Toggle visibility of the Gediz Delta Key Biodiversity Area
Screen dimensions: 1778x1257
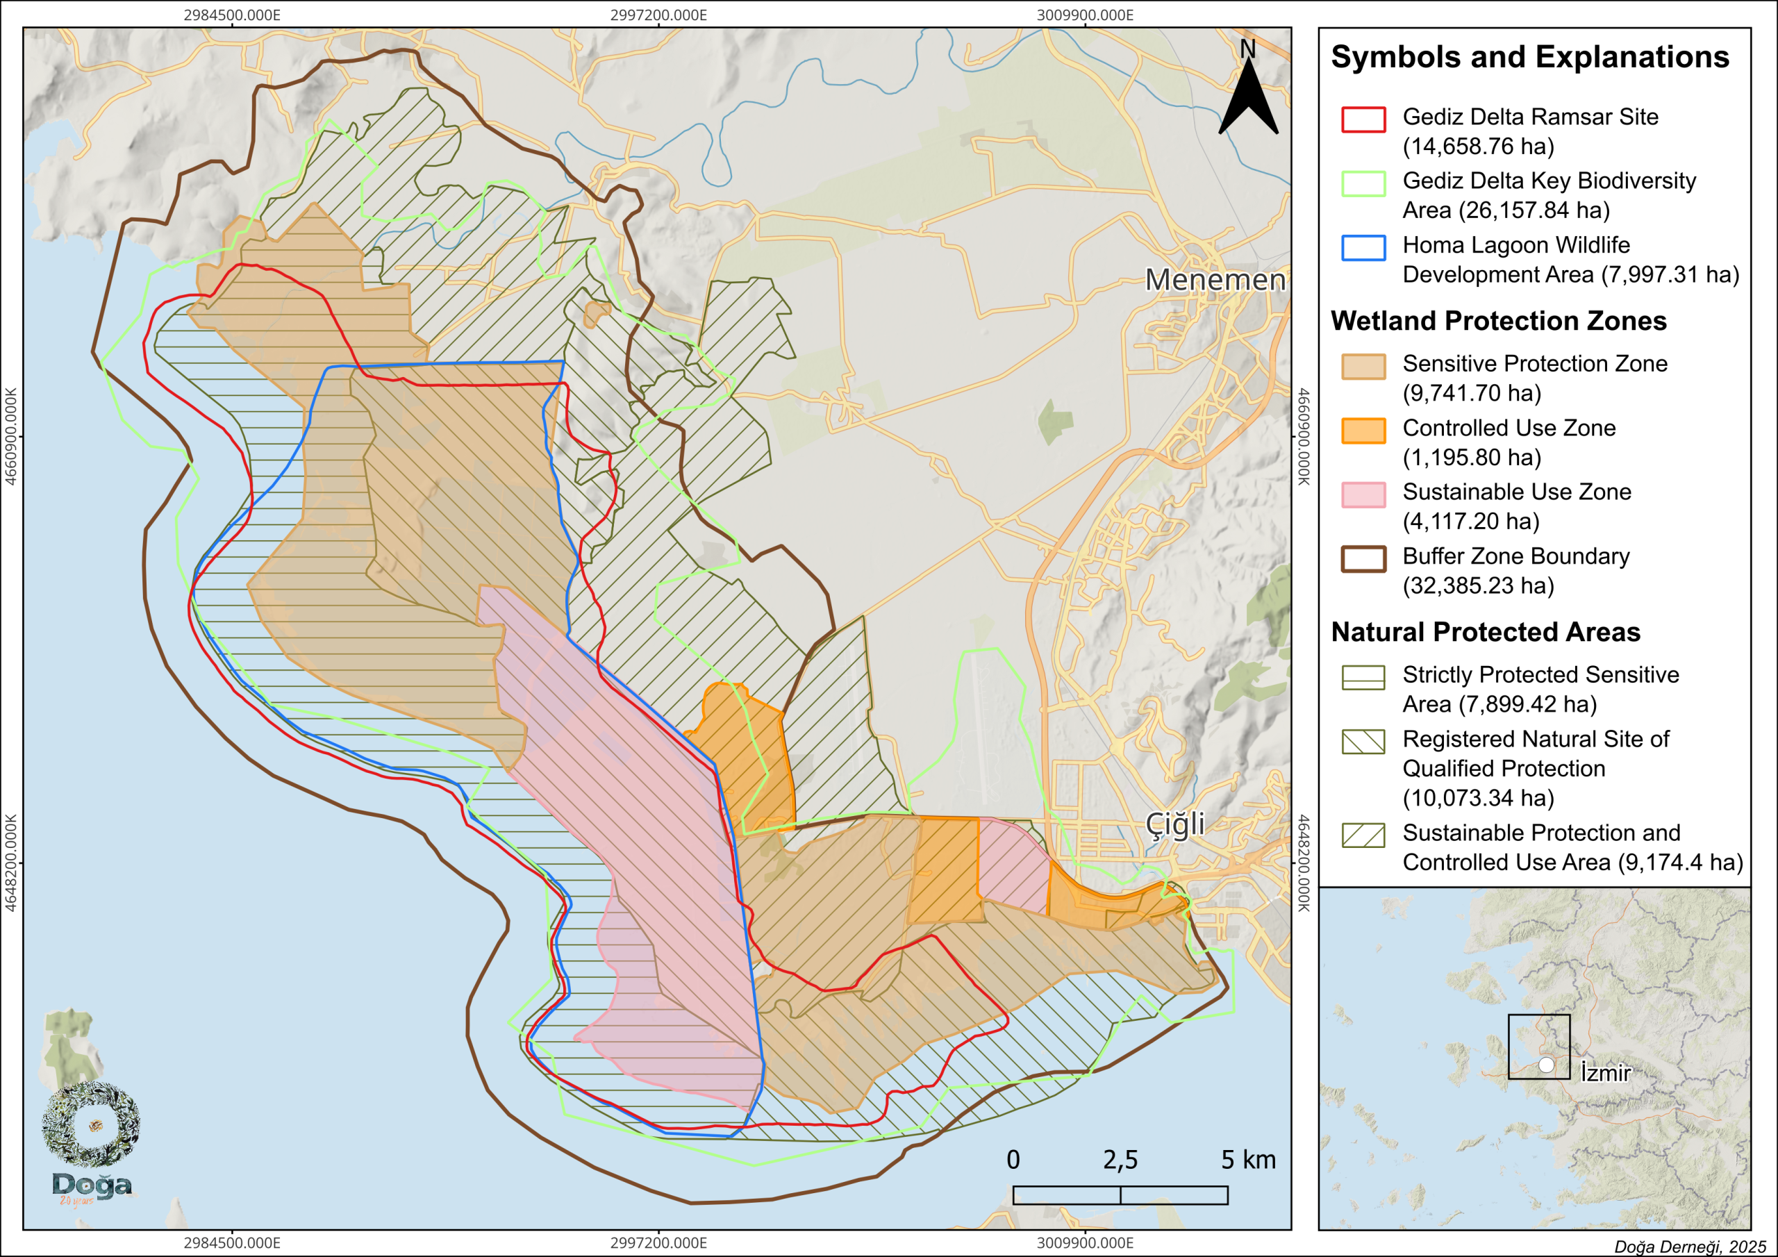click(1363, 183)
